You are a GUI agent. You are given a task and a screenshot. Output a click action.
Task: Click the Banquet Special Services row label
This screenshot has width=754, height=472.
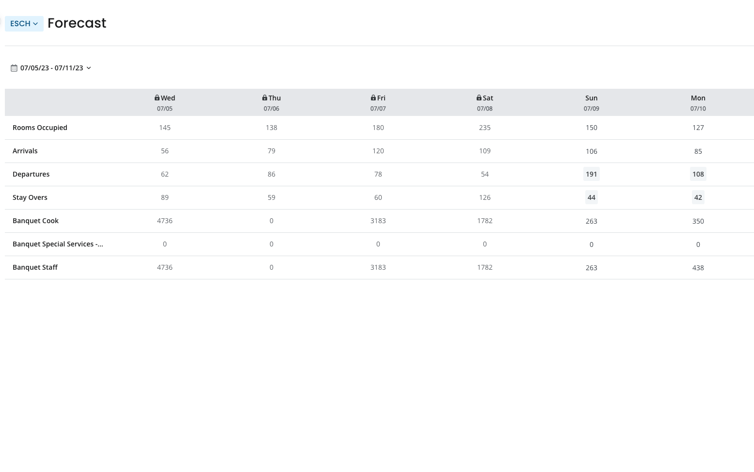(58, 244)
